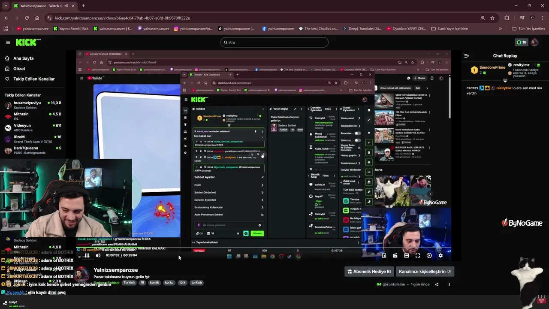This screenshot has width=549, height=309.
Task: Open the Chrome tab search dropdown
Action: pyautogui.click(x=6, y=6)
